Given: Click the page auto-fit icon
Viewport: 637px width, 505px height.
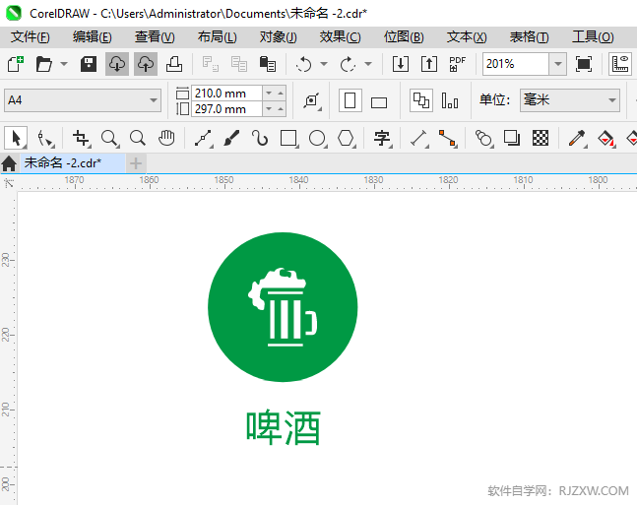Looking at the screenshot, I should tap(312, 100).
